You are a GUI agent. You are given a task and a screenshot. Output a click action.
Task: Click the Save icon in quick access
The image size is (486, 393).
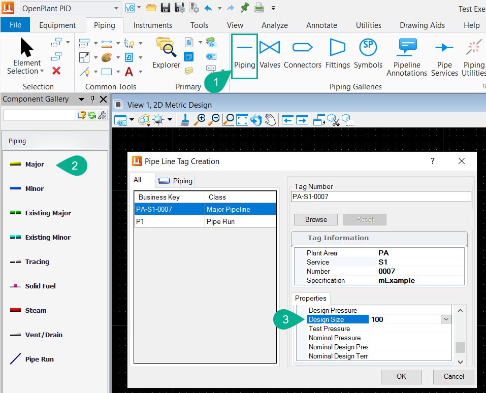tap(166, 8)
